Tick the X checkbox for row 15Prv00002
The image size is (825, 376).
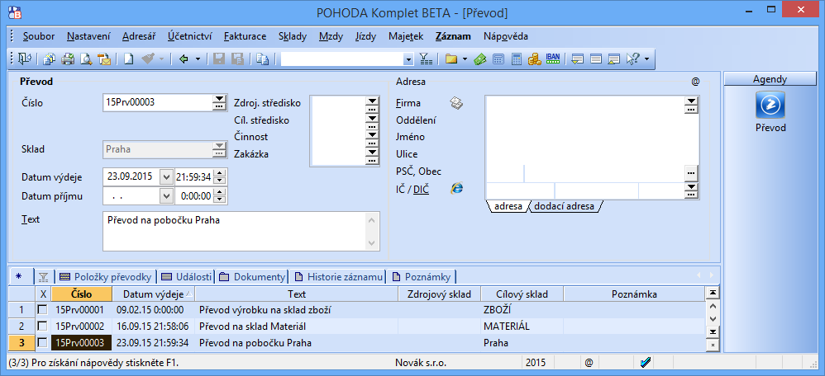(x=43, y=326)
